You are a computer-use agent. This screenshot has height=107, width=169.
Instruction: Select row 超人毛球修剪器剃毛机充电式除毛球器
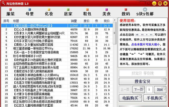[x=57, y=86]
